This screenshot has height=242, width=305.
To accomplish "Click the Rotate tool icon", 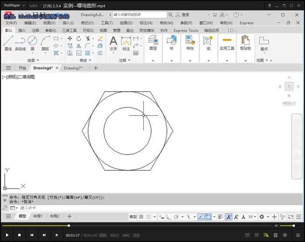I will pos(79,38).
